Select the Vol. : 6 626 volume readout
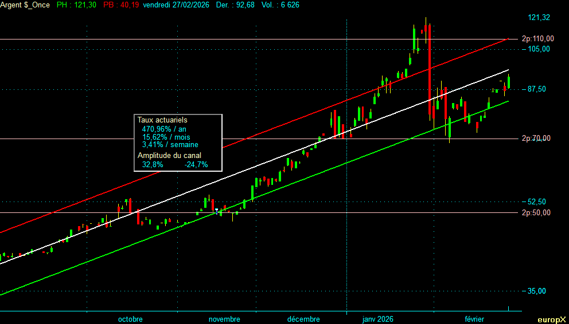Screen dimensions: 569x324 coord(280,5)
